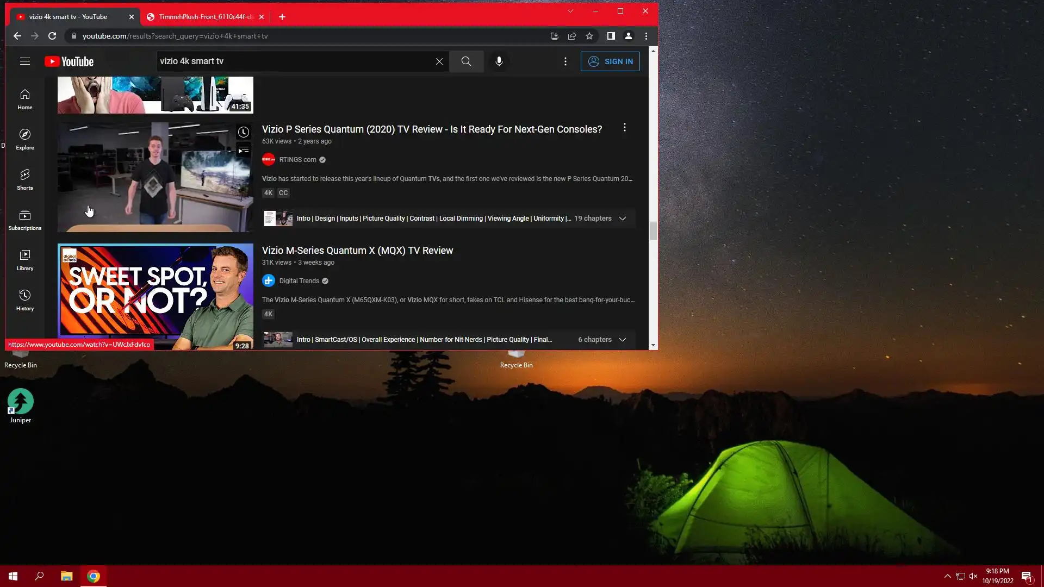Click the SWEET SPOT OR NOT thumbnail
This screenshot has width=1044, height=587.
point(155,296)
